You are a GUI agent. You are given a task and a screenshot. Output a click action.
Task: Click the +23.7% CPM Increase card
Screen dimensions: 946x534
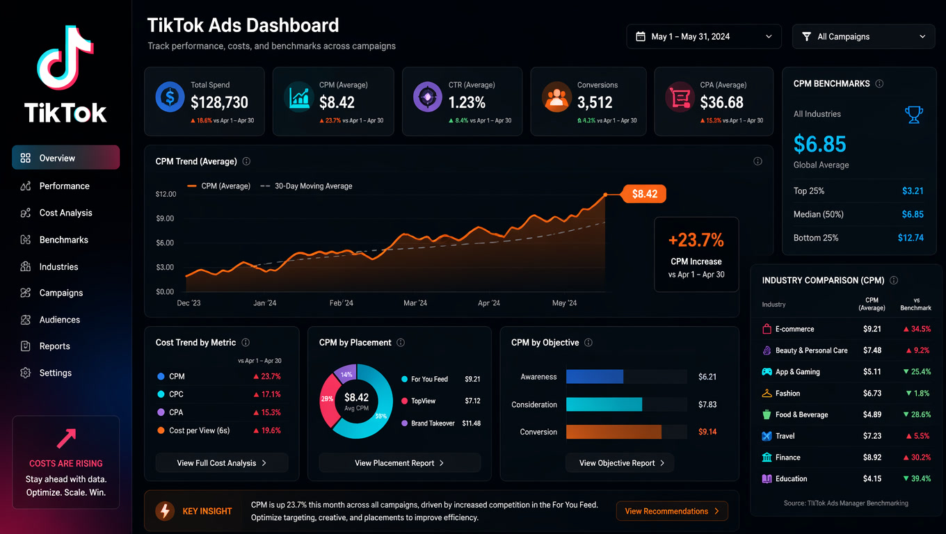click(x=696, y=254)
